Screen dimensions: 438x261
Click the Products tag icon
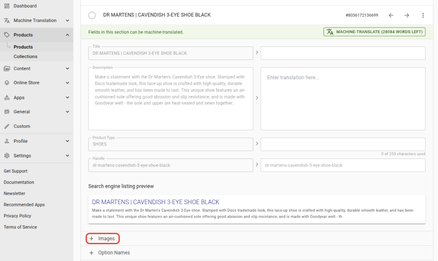coord(7,35)
